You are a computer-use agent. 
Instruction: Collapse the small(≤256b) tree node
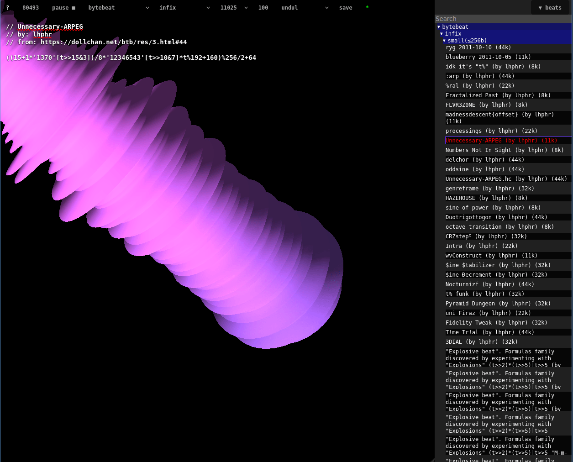467,41
